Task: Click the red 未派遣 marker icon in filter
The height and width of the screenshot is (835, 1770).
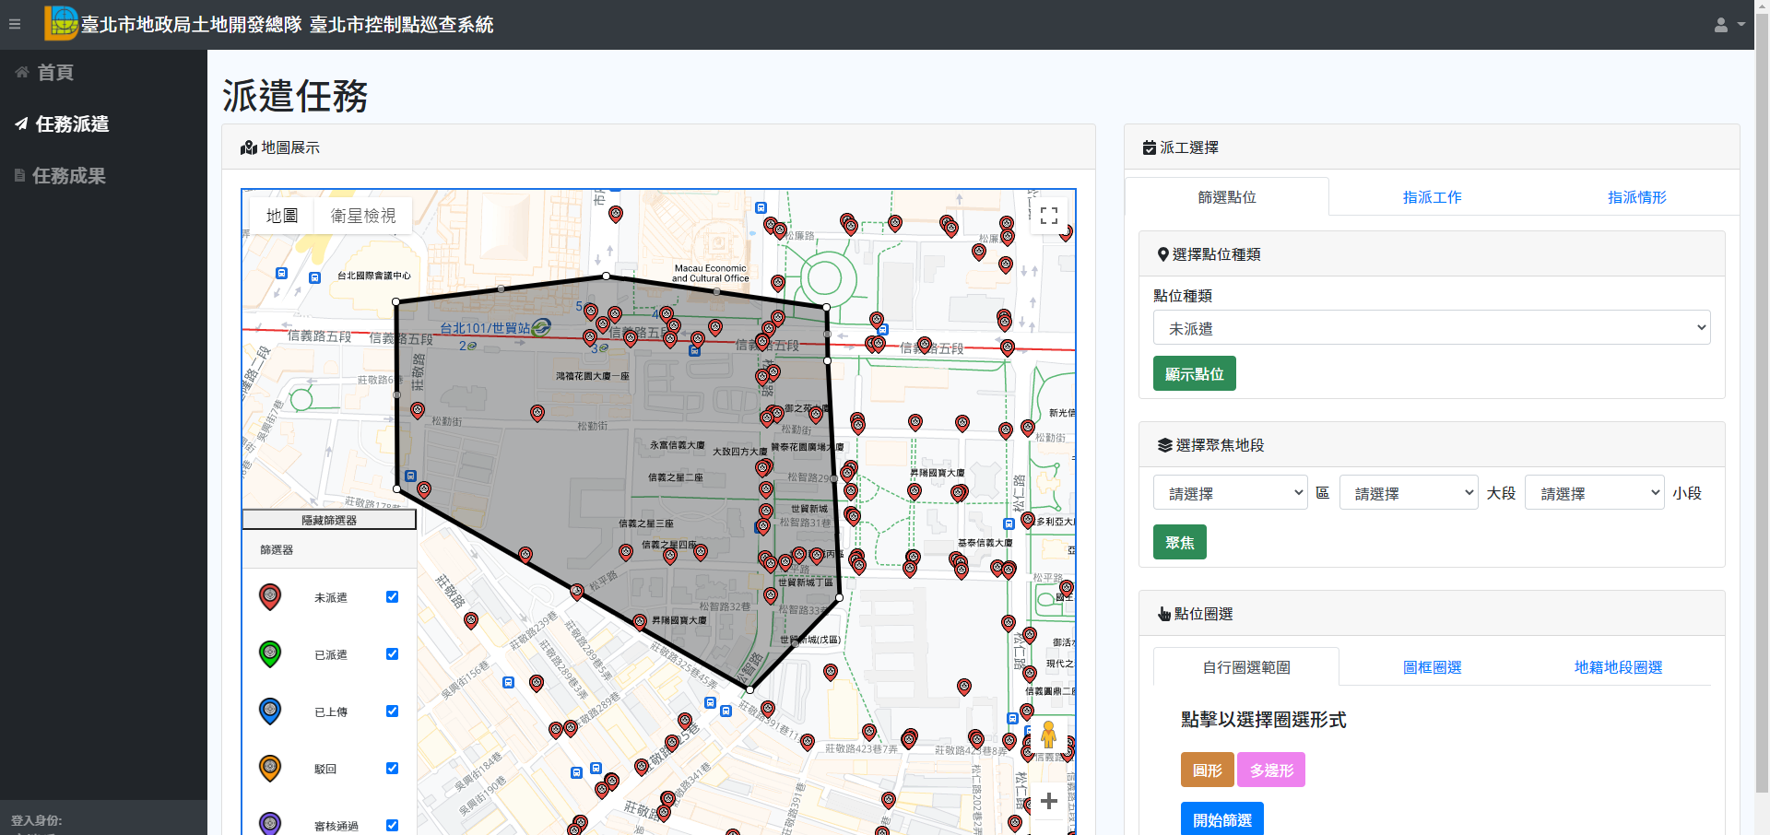Action: coord(270,597)
